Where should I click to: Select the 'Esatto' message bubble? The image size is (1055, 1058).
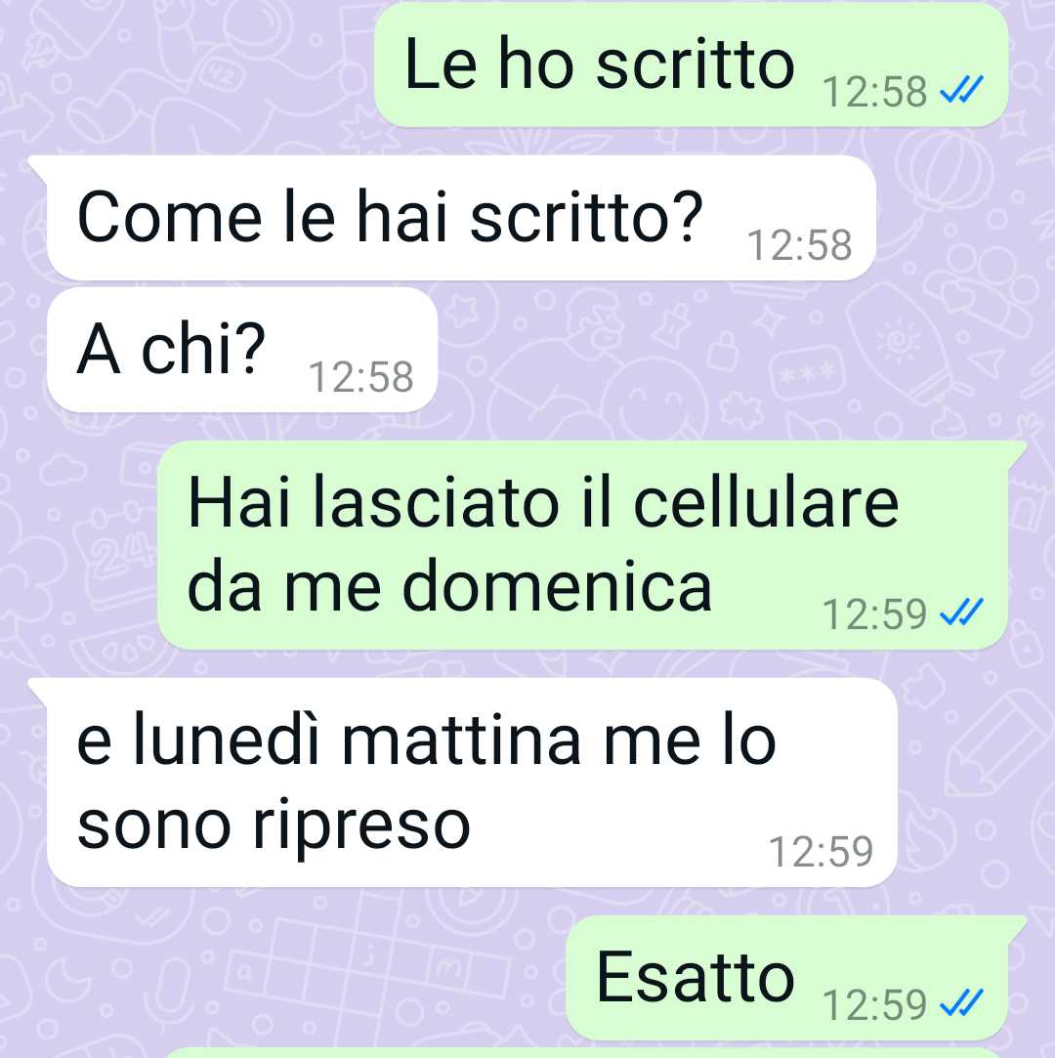[x=787, y=978]
